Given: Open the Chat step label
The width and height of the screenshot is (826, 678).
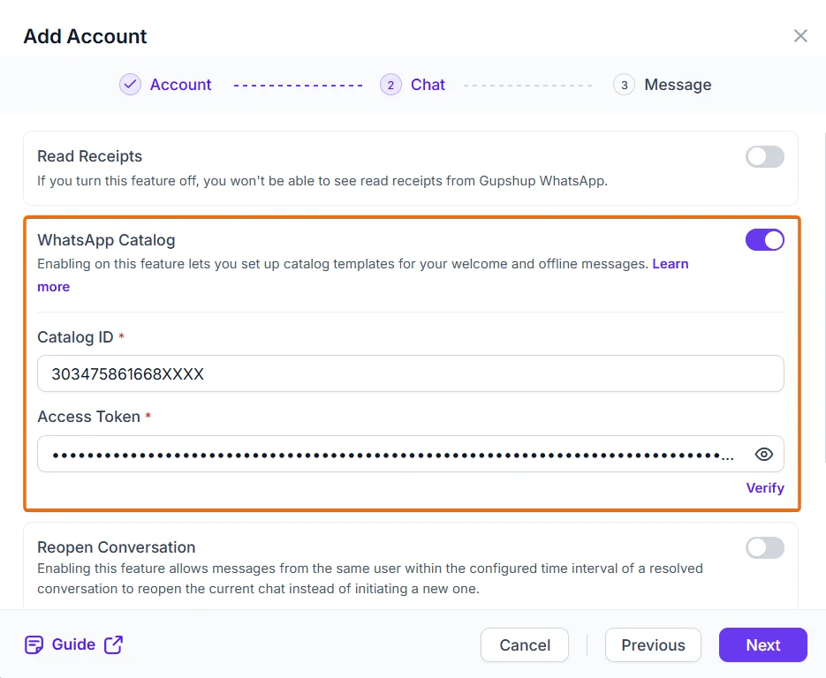Looking at the screenshot, I should (428, 84).
